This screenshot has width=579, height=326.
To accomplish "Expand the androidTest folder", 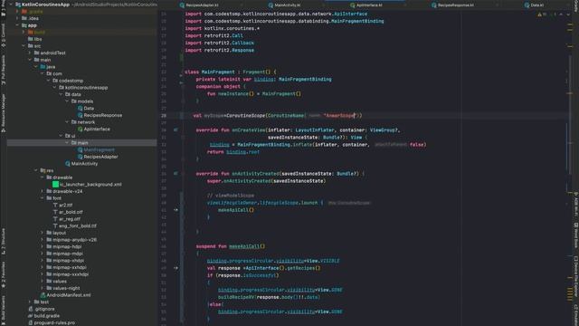I will (x=30, y=53).
